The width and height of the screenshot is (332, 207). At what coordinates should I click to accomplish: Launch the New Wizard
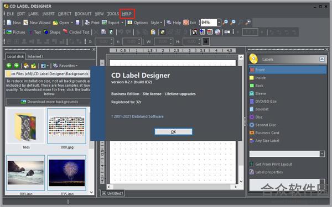coord(37,23)
